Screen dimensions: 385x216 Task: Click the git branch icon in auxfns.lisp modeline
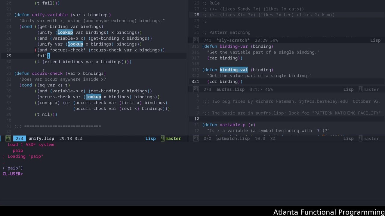click(361, 89)
